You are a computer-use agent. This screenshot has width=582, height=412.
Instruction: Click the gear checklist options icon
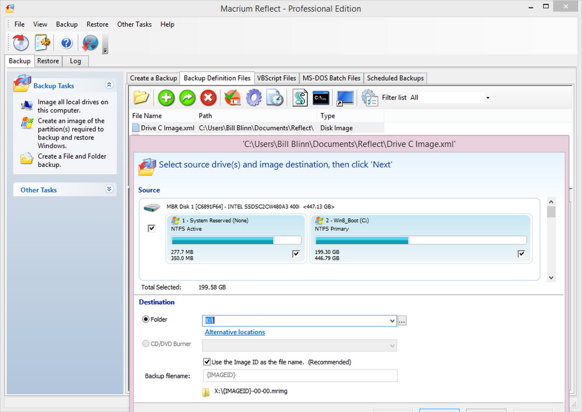[x=370, y=98]
